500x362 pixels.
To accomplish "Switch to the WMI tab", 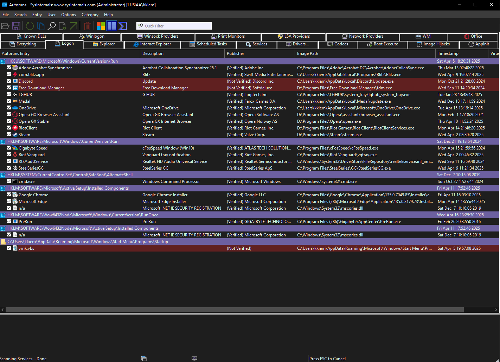I will pos(423,36).
